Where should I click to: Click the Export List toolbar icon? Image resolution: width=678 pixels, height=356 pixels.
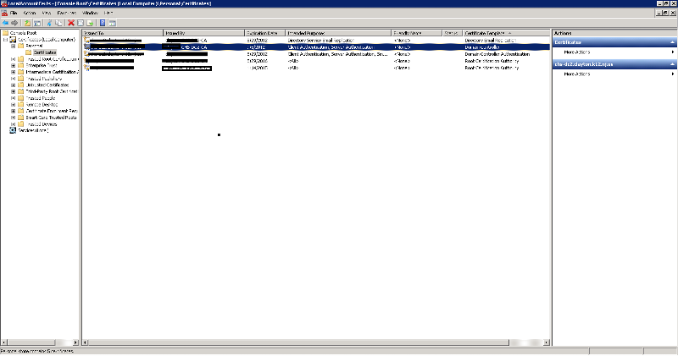[x=90, y=23]
